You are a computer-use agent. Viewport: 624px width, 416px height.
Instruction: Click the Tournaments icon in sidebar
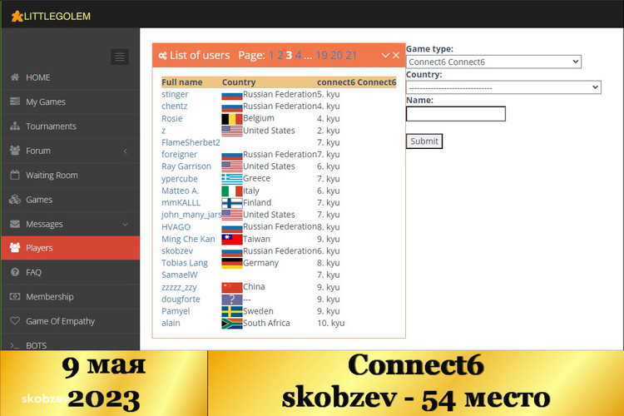point(15,126)
